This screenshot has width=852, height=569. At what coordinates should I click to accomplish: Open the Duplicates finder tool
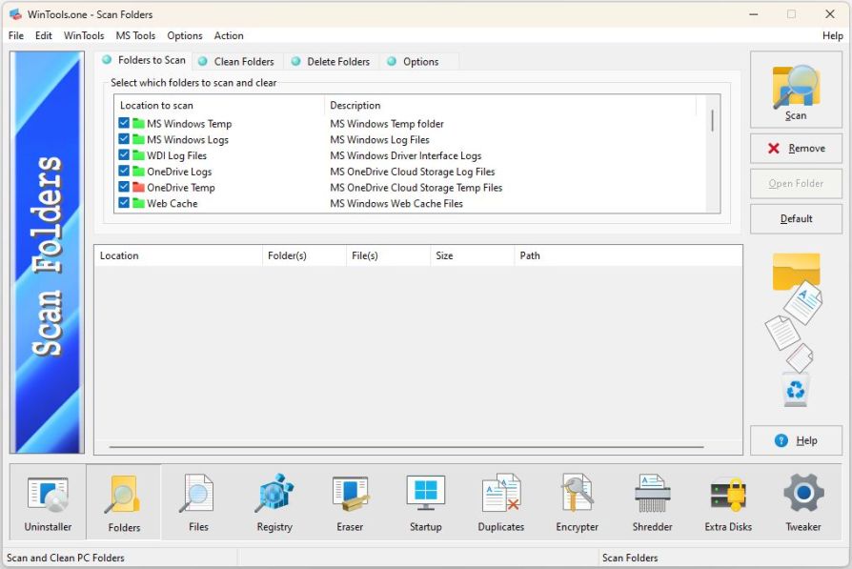point(501,502)
